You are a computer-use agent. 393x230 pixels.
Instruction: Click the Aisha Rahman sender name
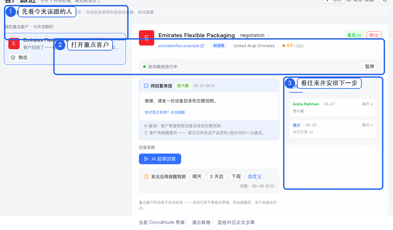(x=306, y=104)
